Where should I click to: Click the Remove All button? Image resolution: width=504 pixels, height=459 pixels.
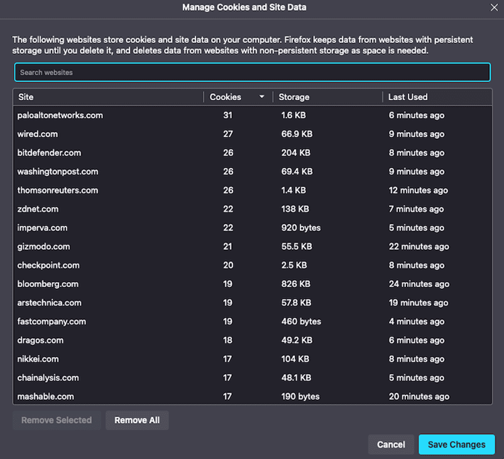pos(137,420)
